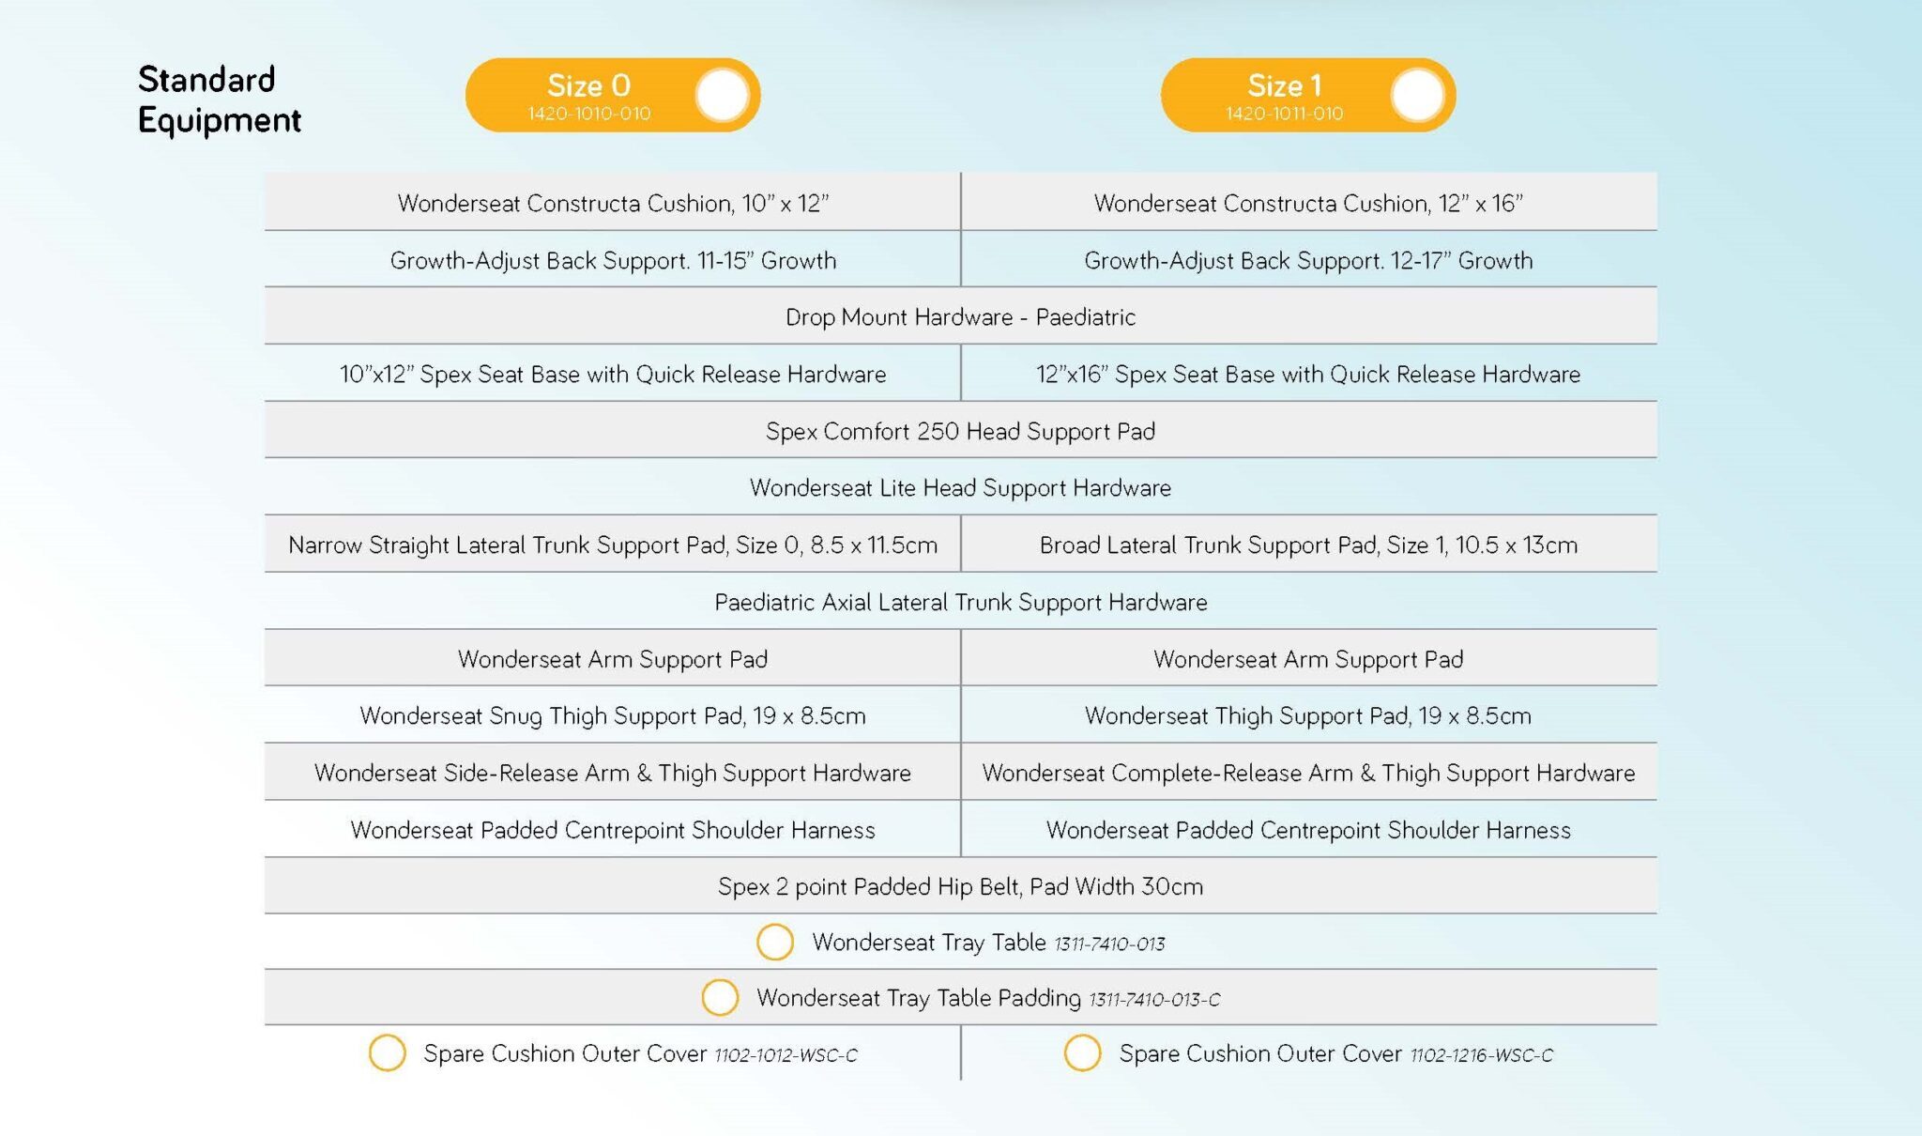Click the Size 1 orange pill label
Viewport: 1922px width, 1136px height.
coord(1284,95)
